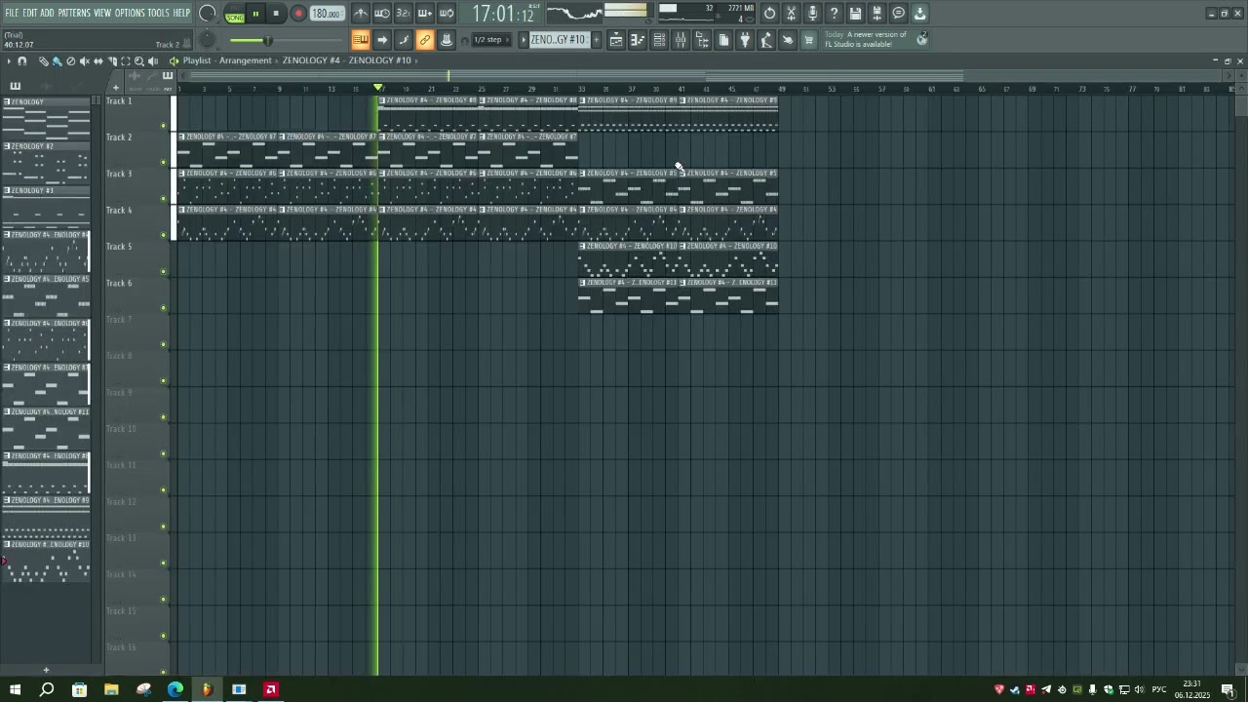The image size is (1248, 702).
Task: Toggle the playlist magnet snap icon
Action: [22, 61]
